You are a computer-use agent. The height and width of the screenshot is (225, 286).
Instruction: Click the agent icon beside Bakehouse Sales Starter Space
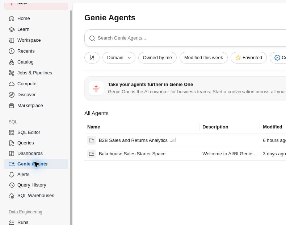tap(92, 154)
